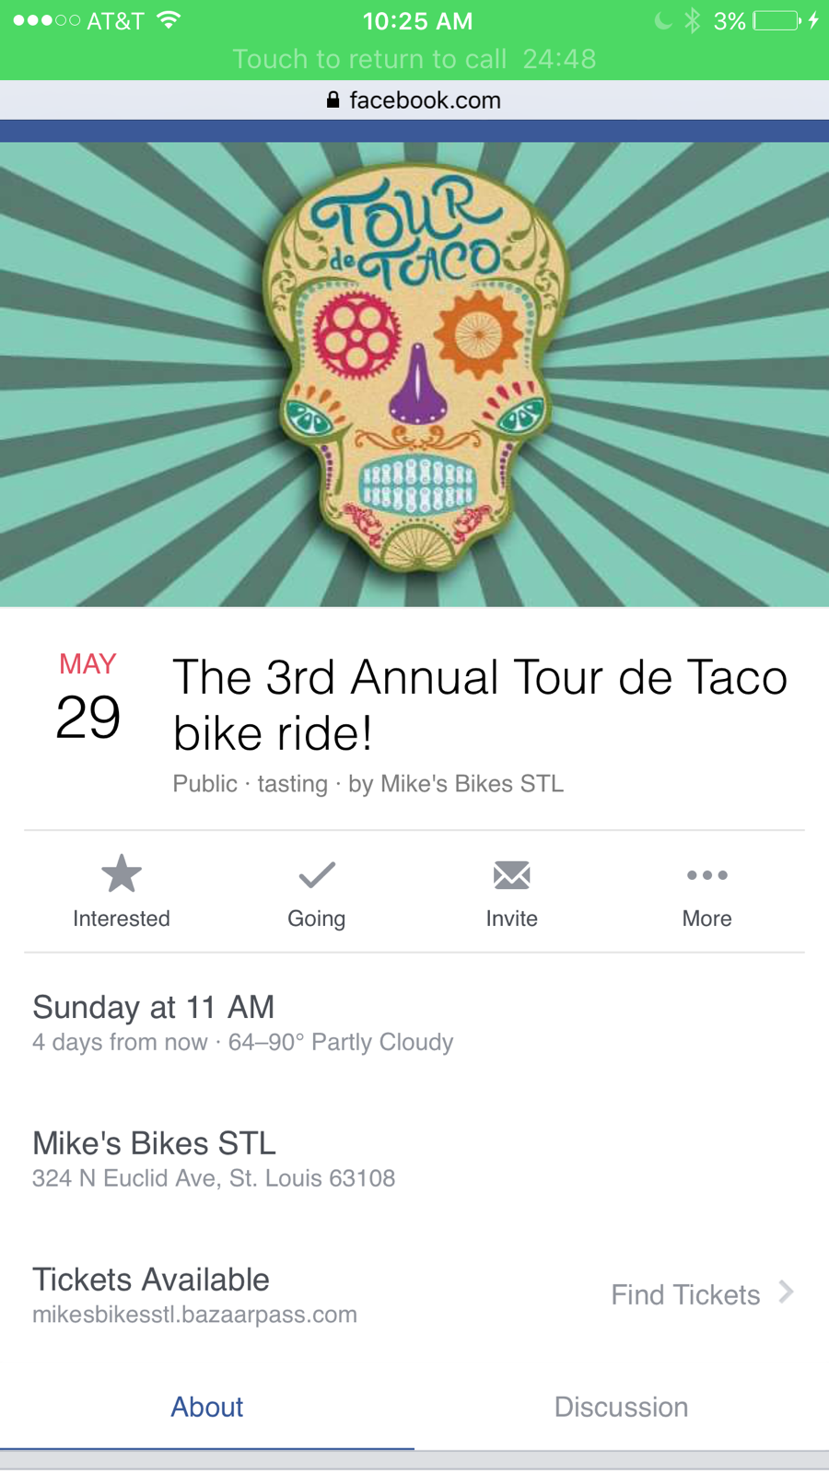
Task: Tap the battery indicator icon
Action: pos(776,20)
